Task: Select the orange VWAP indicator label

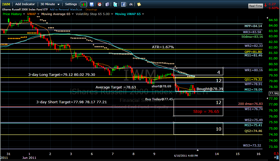Action: 31,14
